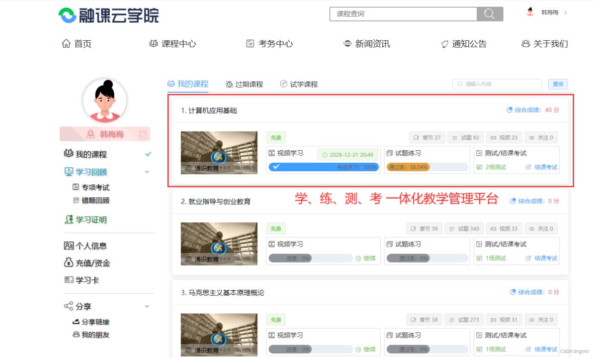
Task: Open 专项考试 in the sidebar
Action: [x=91, y=187]
